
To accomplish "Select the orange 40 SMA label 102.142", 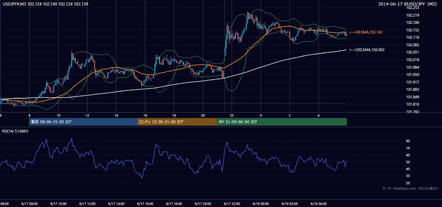I will click(x=366, y=32).
